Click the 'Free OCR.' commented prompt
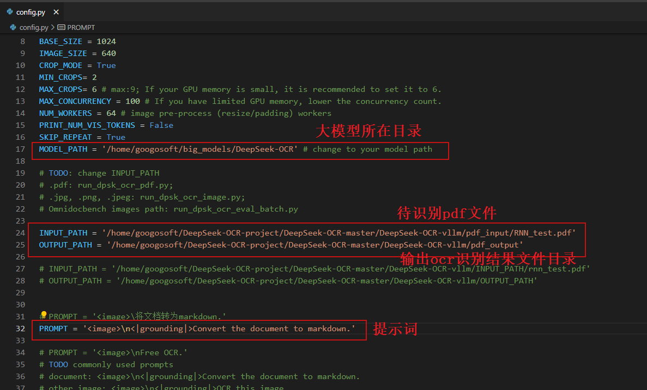 113,352
